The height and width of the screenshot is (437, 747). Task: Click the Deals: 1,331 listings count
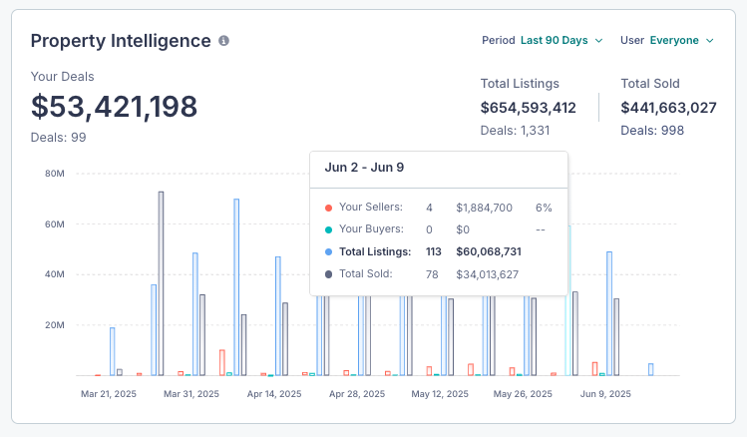515,131
